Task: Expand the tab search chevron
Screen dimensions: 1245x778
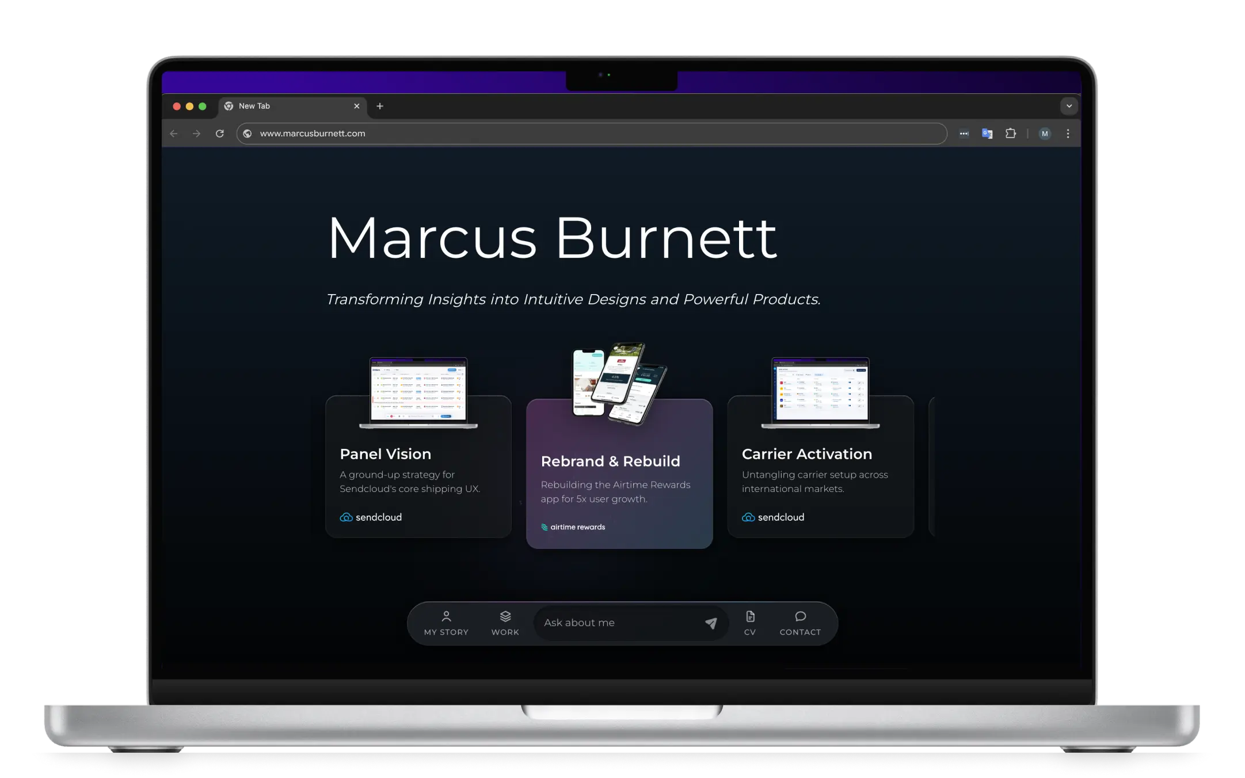Action: [1069, 106]
